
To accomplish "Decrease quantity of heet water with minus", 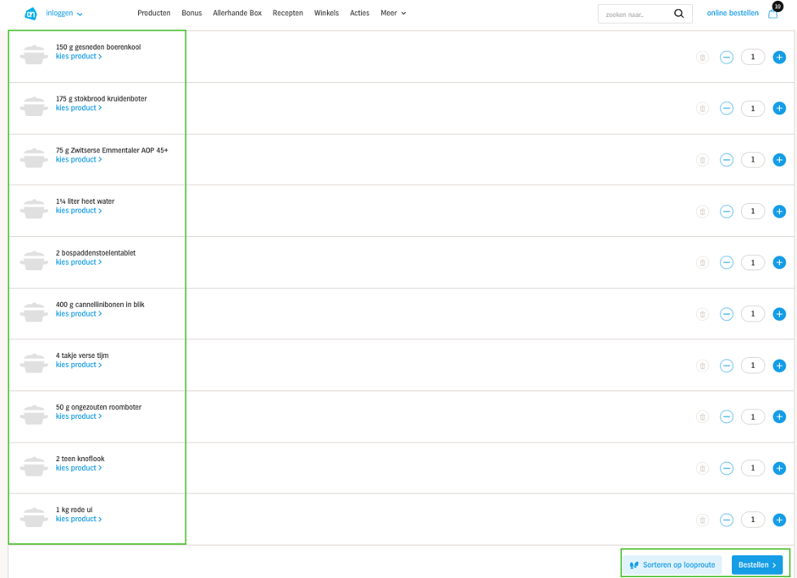I will click(x=727, y=212).
